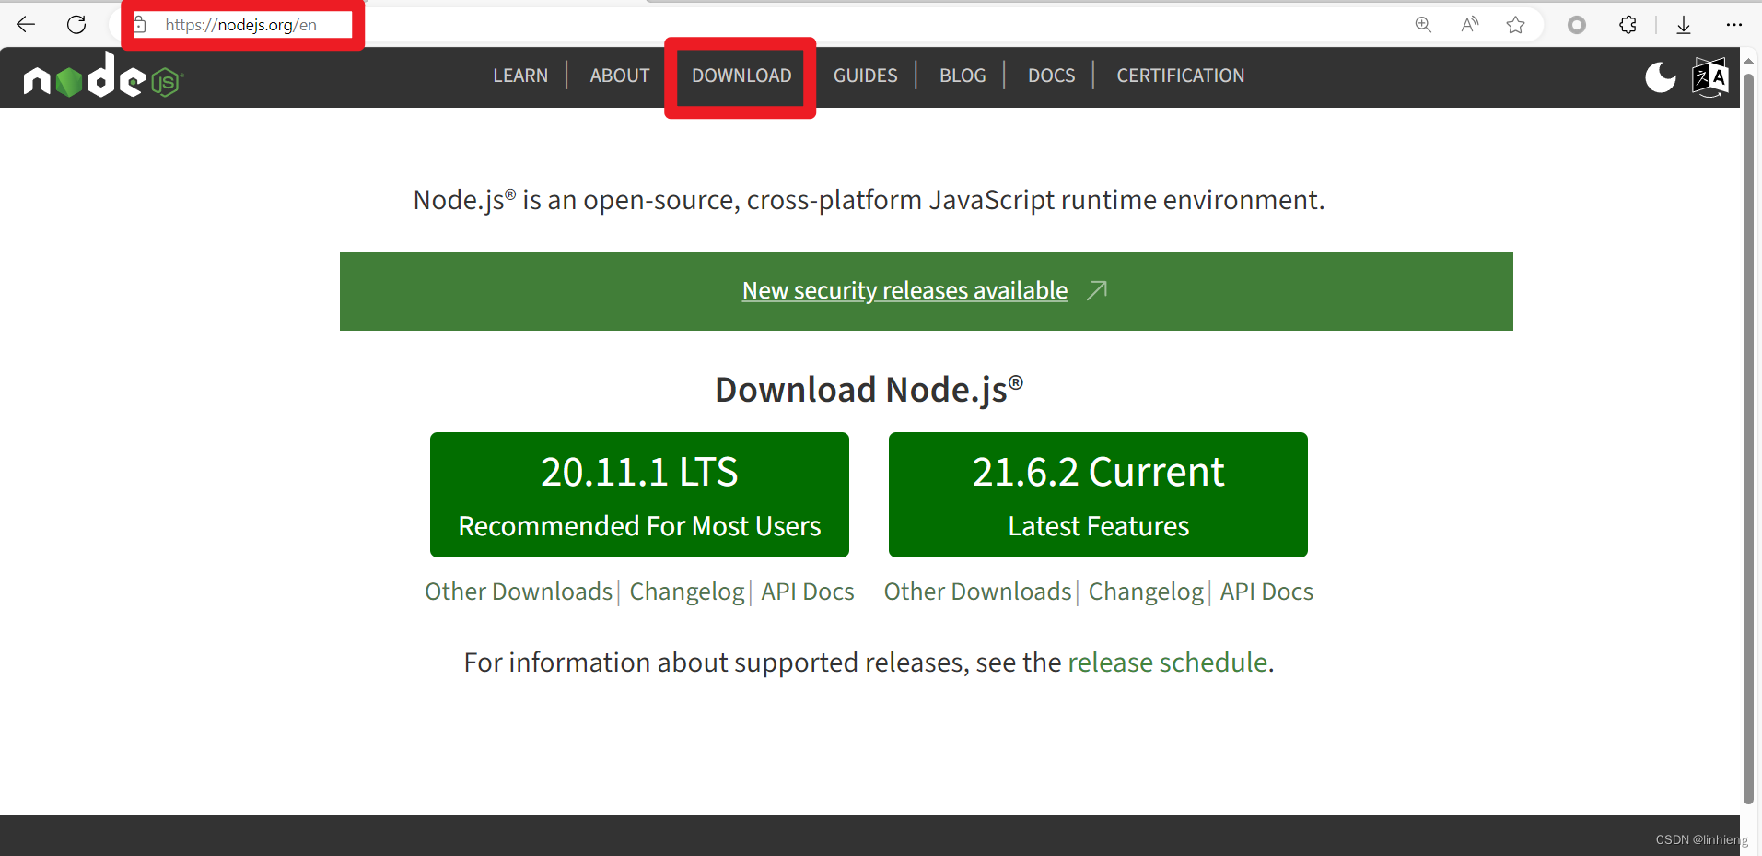
Task: Open the browser downloads arrow icon
Action: [1684, 25]
